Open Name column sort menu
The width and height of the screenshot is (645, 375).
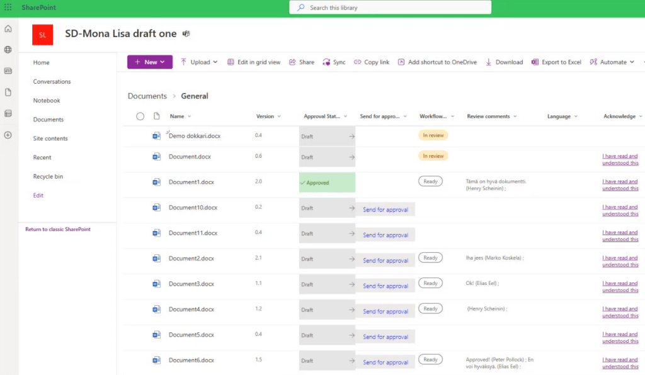point(181,116)
